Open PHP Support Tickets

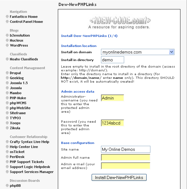pos(27,162)
